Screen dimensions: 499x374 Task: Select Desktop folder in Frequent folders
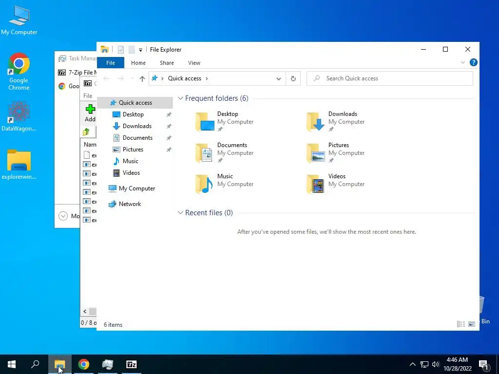click(225, 121)
